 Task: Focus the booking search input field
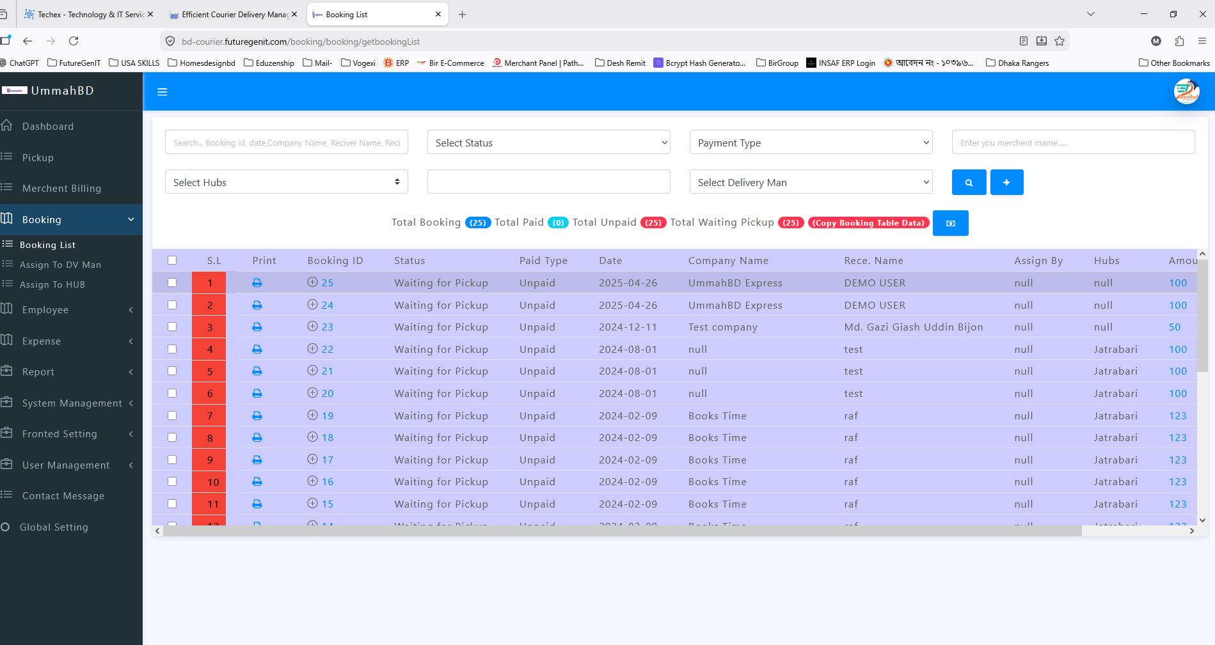click(286, 143)
